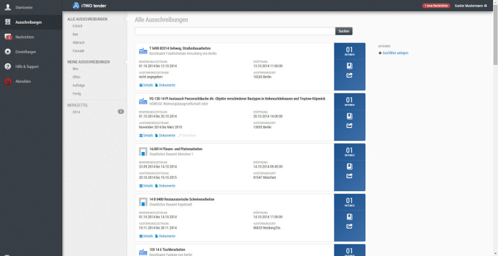Click Details for 14J0014 Fliesen tender

click(146, 186)
